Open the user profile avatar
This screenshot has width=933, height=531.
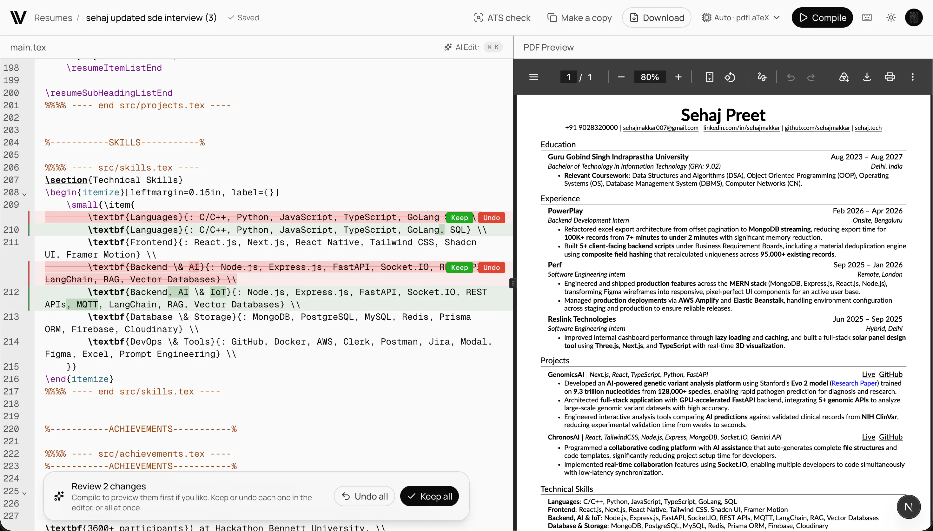pyautogui.click(x=913, y=17)
